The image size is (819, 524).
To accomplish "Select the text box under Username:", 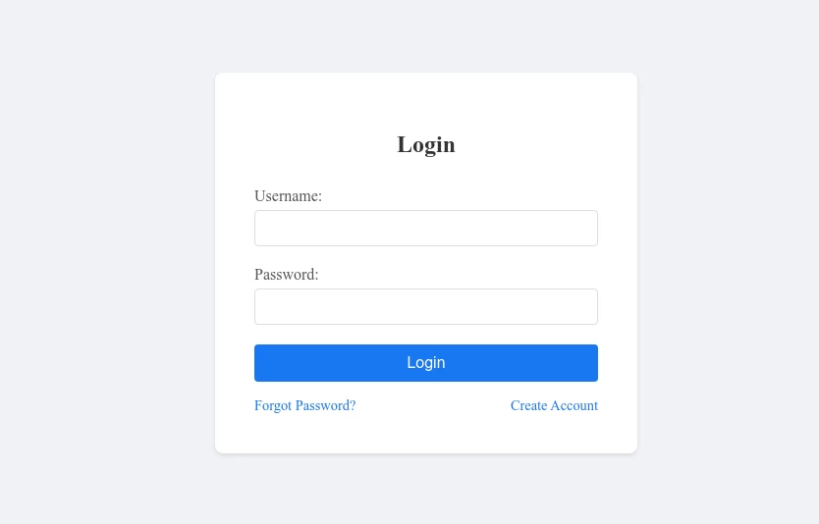I will click(x=425, y=228).
